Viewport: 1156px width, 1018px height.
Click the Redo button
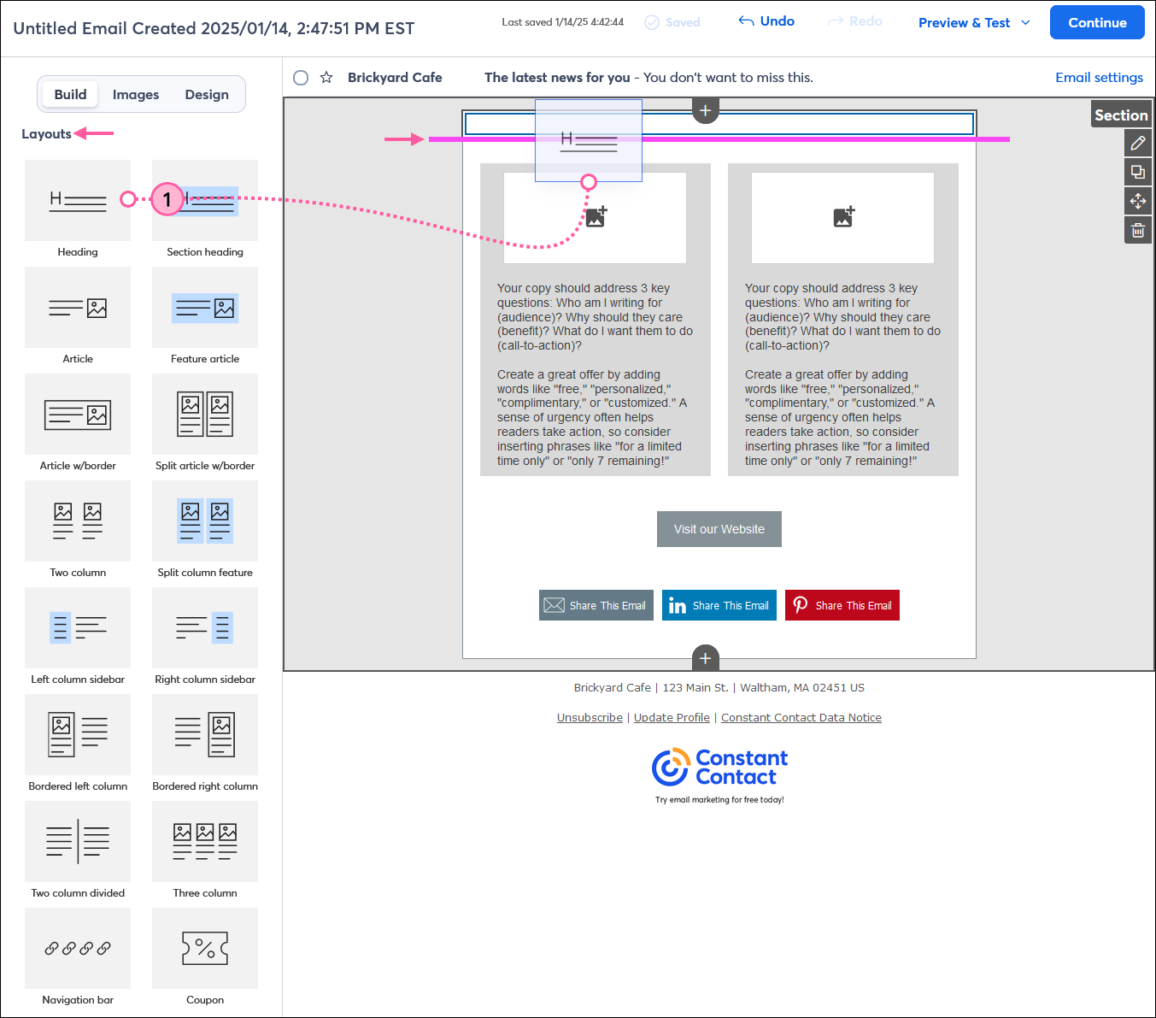click(855, 21)
